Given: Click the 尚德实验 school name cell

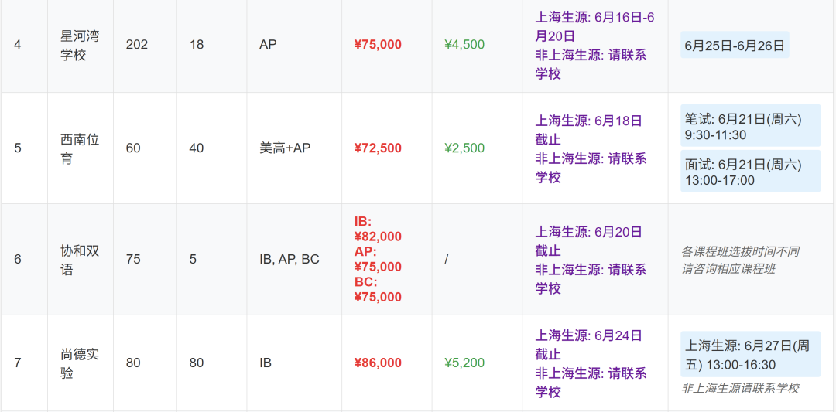Looking at the screenshot, I should (x=80, y=363).
